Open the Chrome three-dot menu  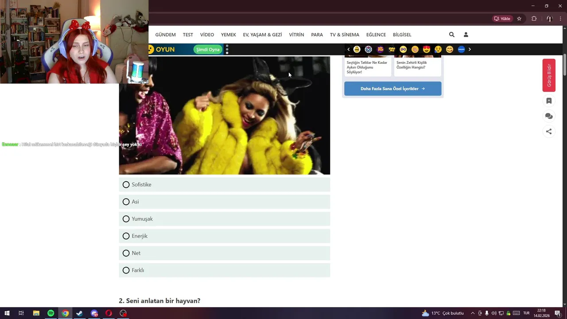coord(560,19)
